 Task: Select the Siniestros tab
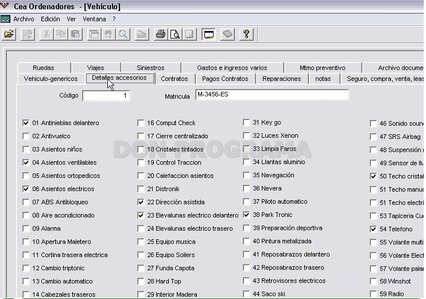click(x=150, y=68)
